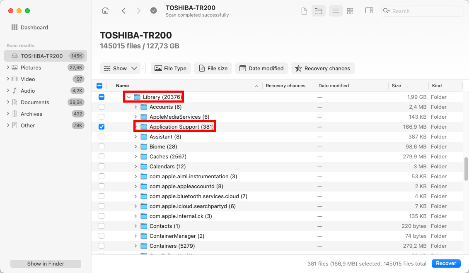Click the scan completed checkmark icon

(x=153, y=11)
